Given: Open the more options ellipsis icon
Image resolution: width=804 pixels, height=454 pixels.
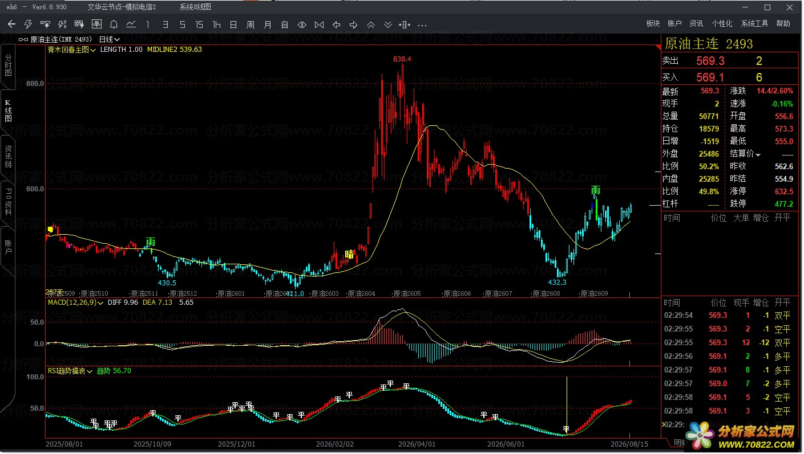Looking at the screenshot, I should pyautogui.click(x=422, y=25).
